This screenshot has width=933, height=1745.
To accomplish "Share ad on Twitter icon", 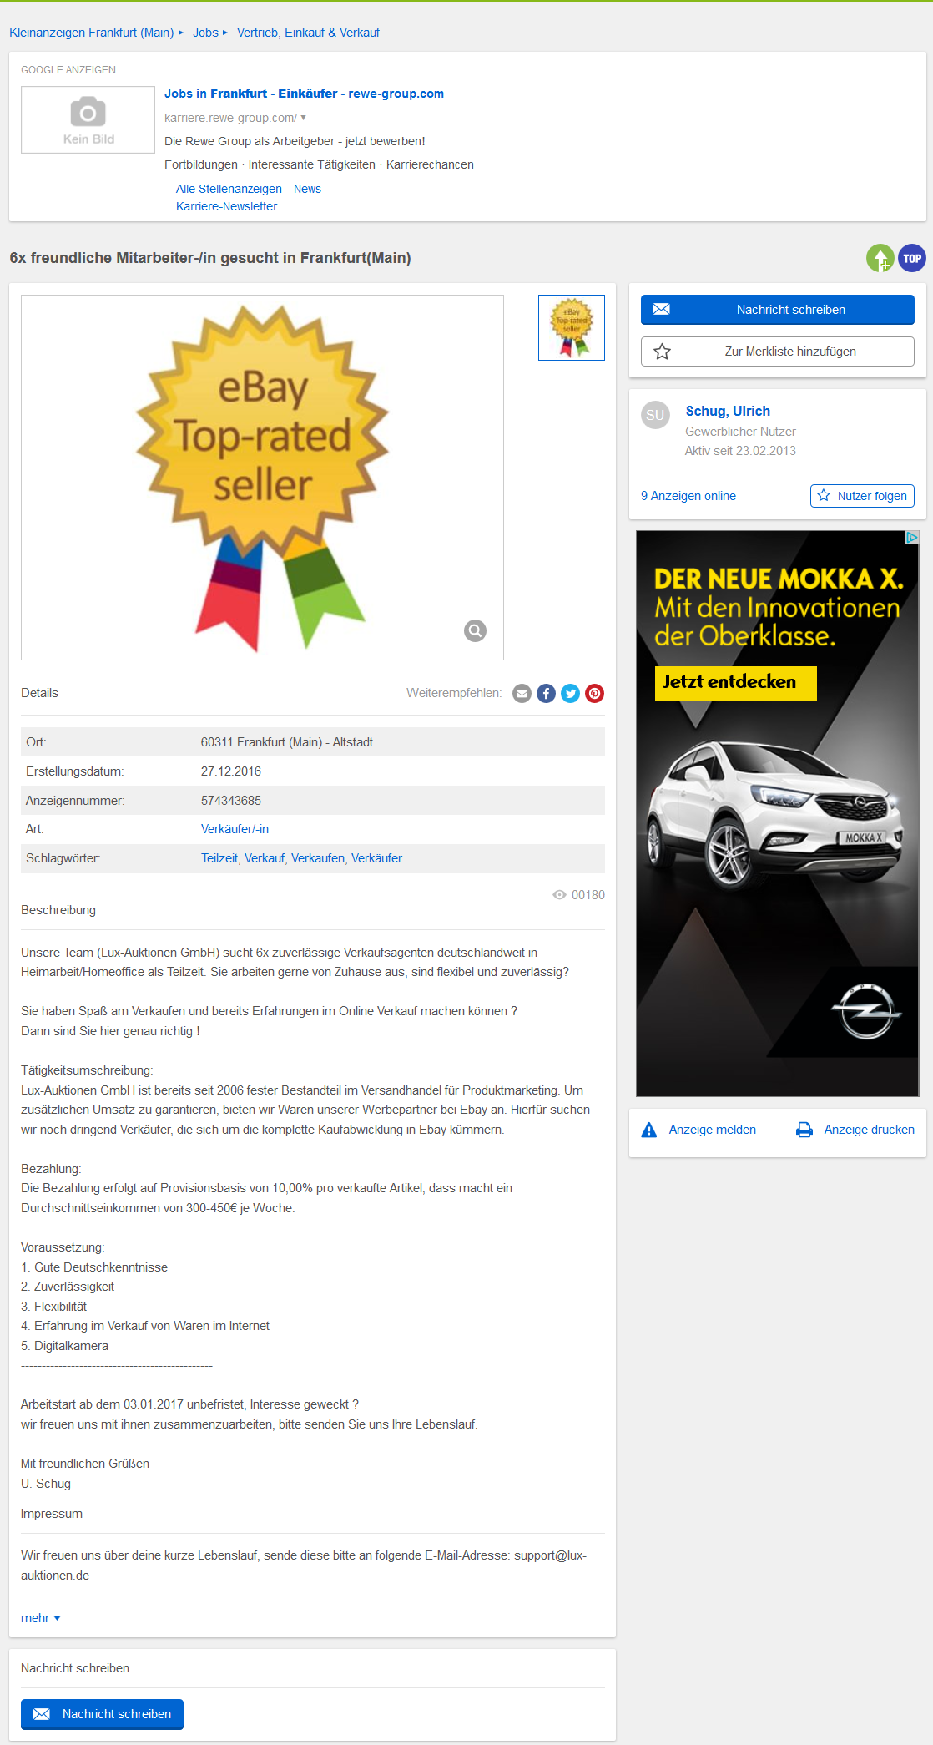I will [x=570, y=693].
